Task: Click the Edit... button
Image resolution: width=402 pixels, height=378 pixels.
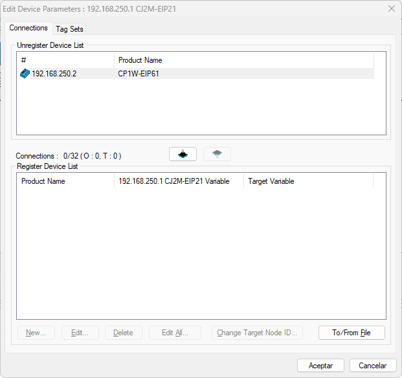Action: pos(80,333)
